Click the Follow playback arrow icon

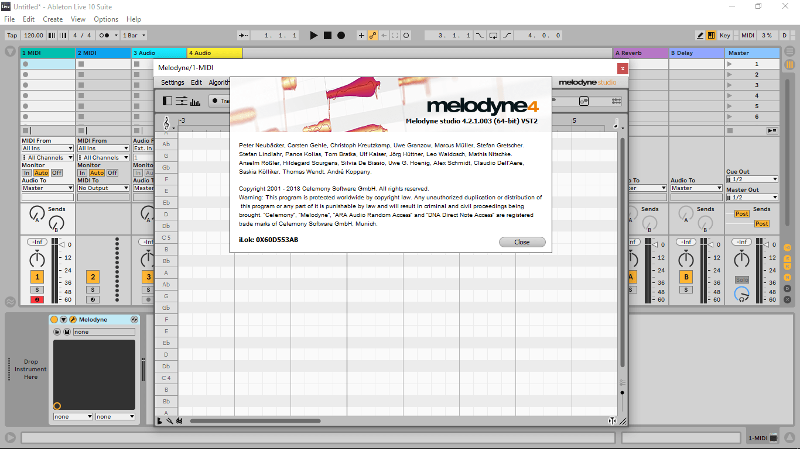click(244, 35)
